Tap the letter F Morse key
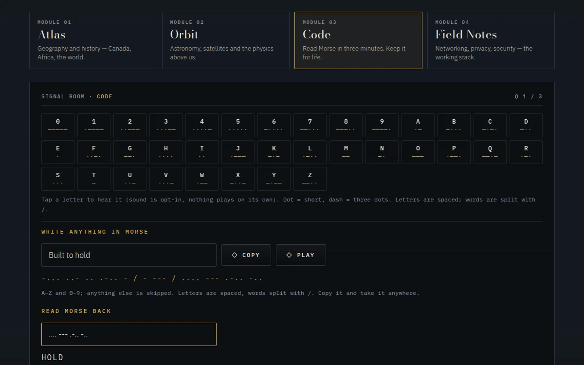Viewport: 584px width, 365px height. click(x=94, y=152)
